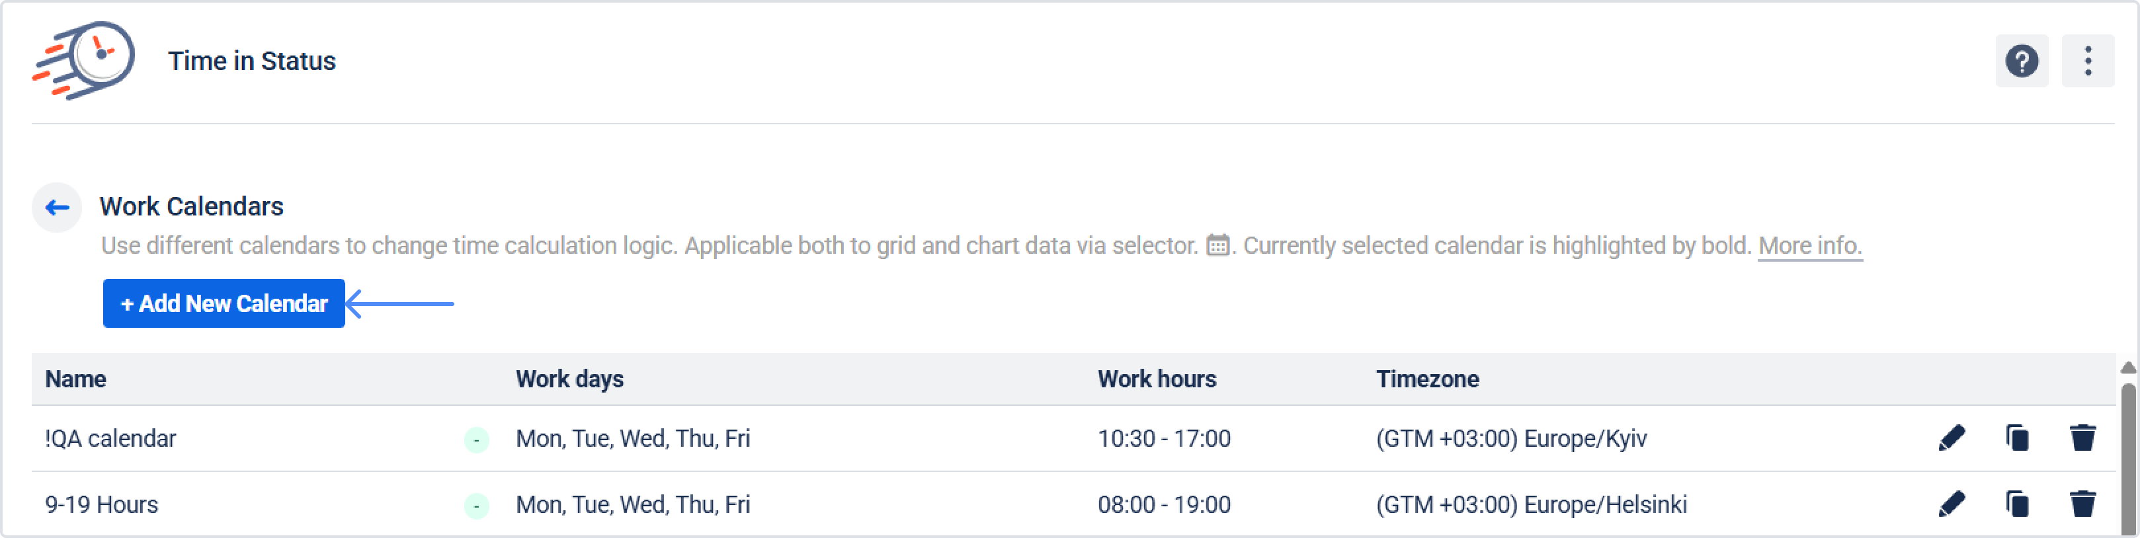2140x538 pixels.
Task: Open the More info link
Action: pyautogui.click(x=1809, y=246)
